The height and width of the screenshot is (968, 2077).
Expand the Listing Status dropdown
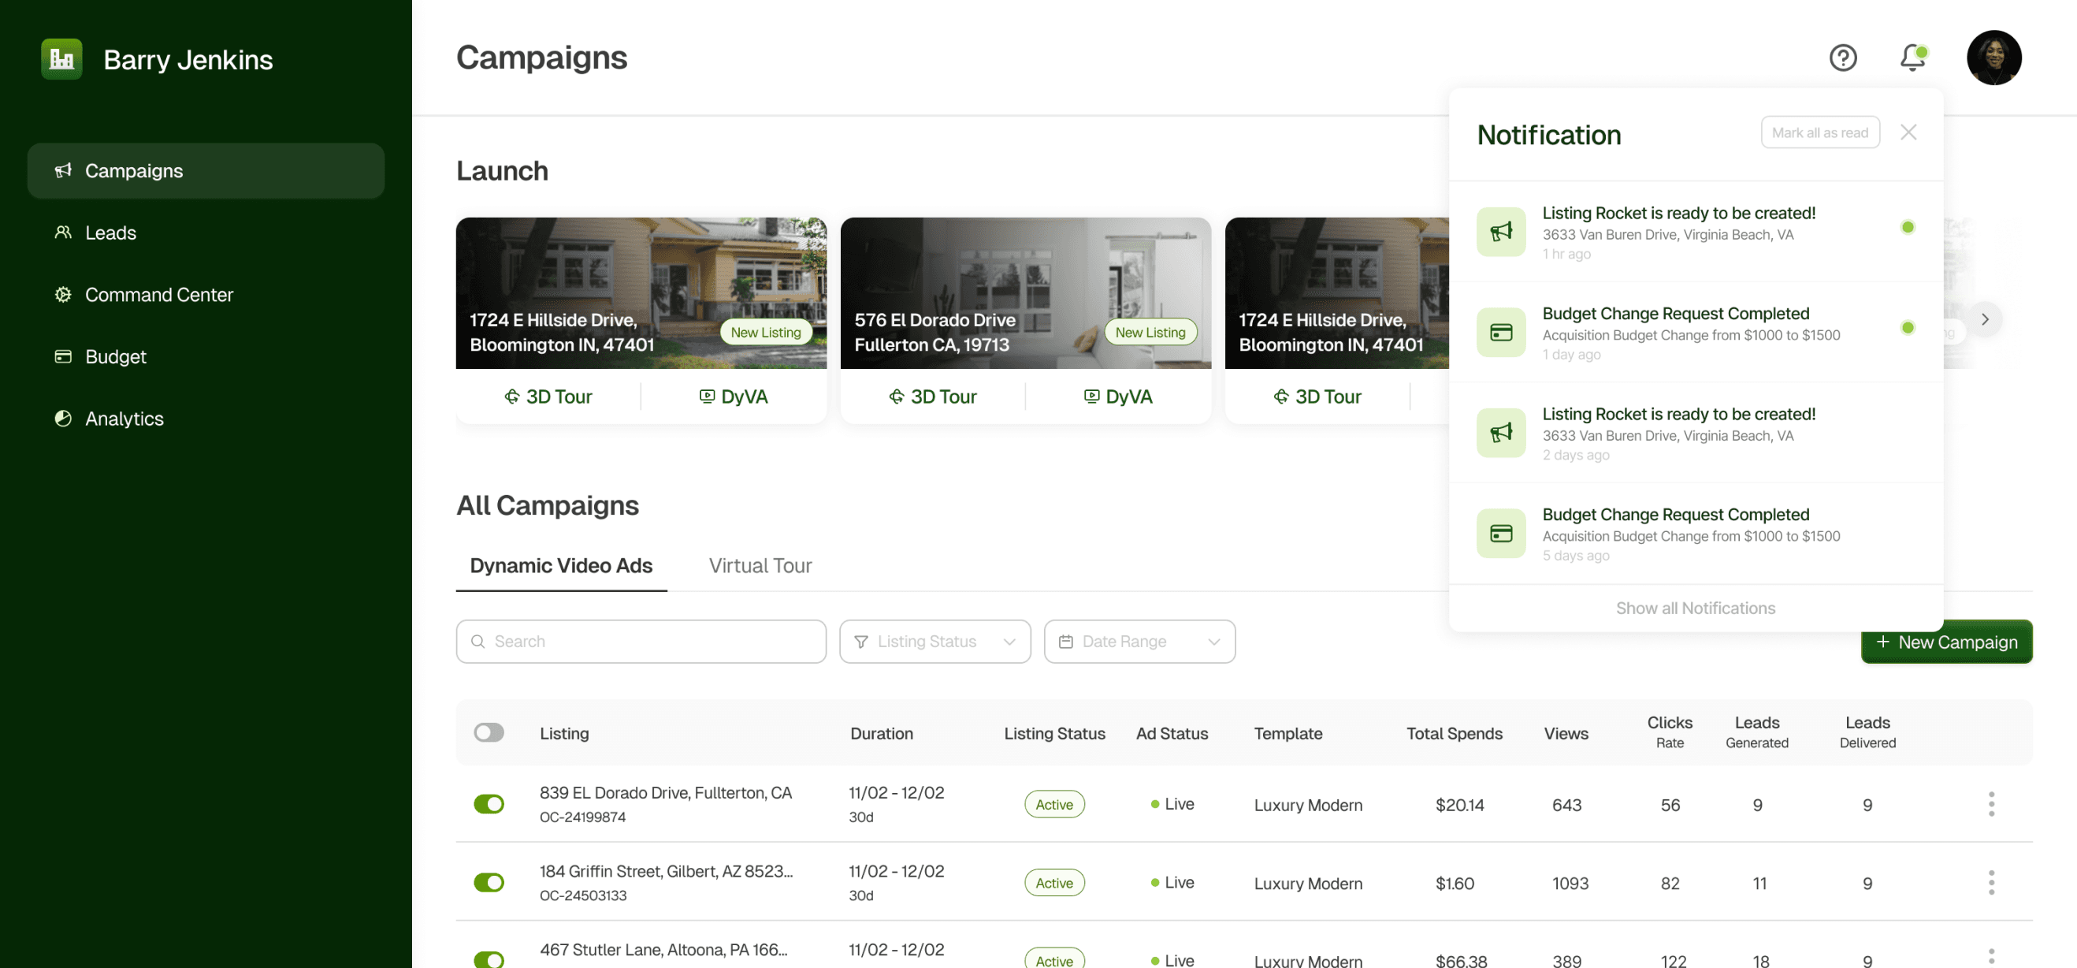[934, 642]
